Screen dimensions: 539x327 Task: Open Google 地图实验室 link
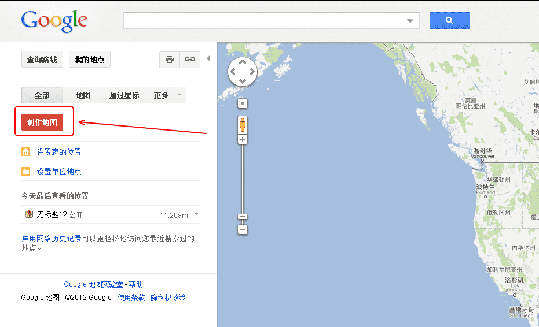[94, 284]
